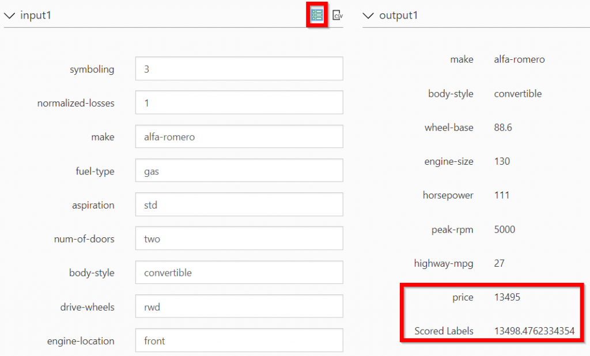
Task: Click the num-of-doors field showing two
Action: pyautogui.click(x=239, y=238)
